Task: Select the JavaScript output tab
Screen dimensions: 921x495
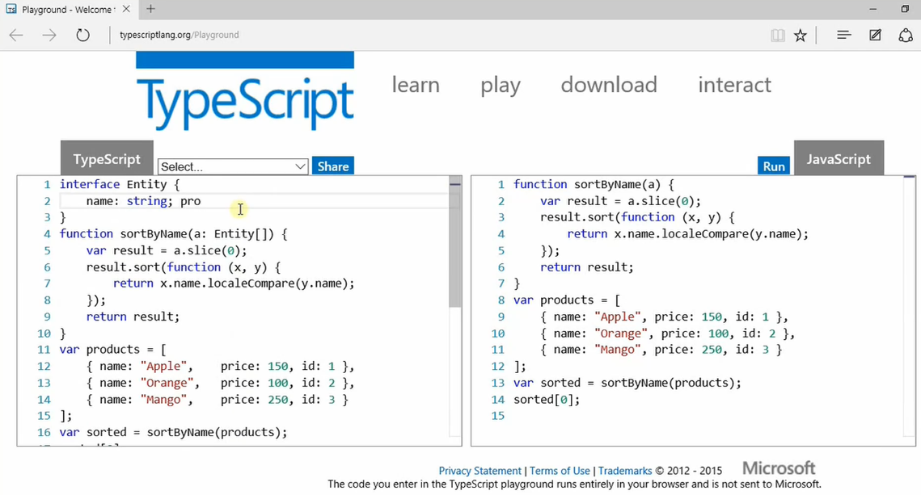Action: click(x=839, y=158)
